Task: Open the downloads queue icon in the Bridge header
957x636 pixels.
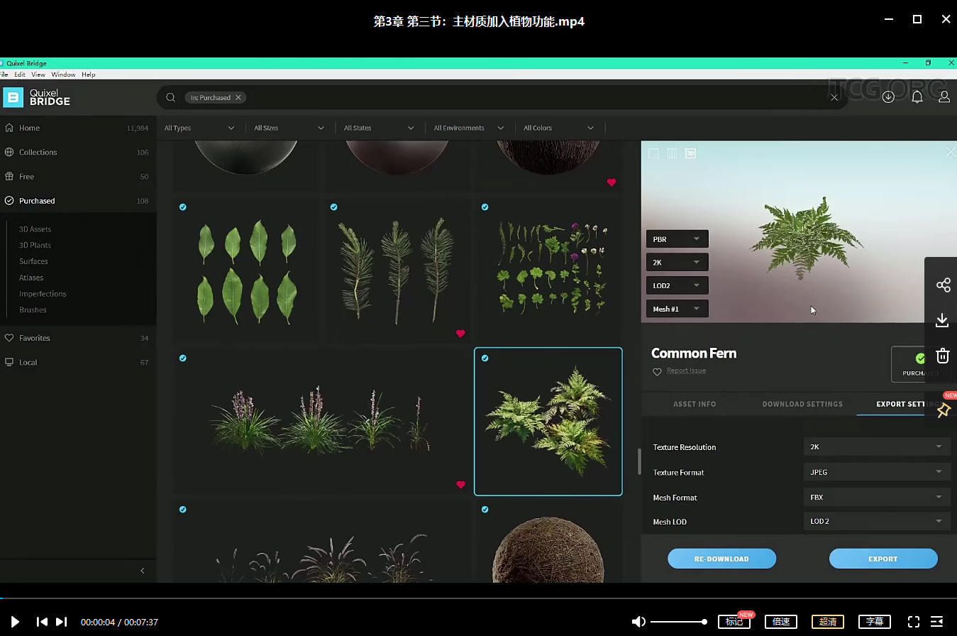Action: [x=888, y=97]
